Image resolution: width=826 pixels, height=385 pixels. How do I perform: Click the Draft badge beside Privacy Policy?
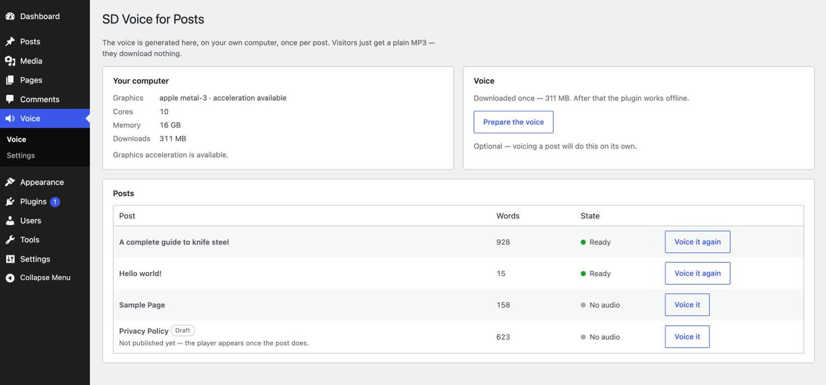[x=182, y=331]
